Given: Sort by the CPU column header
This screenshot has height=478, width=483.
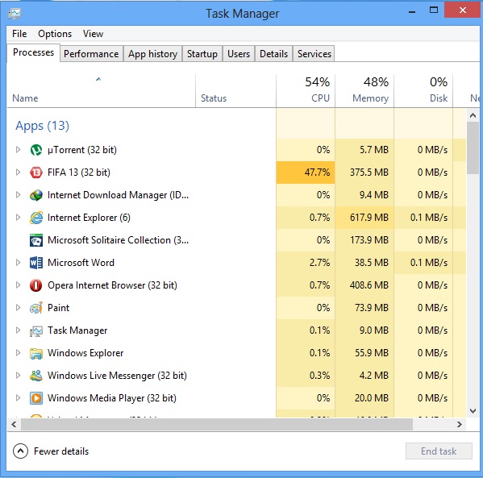Looking at the screenshot, I should pyautogui.click(x=306, y=91).
